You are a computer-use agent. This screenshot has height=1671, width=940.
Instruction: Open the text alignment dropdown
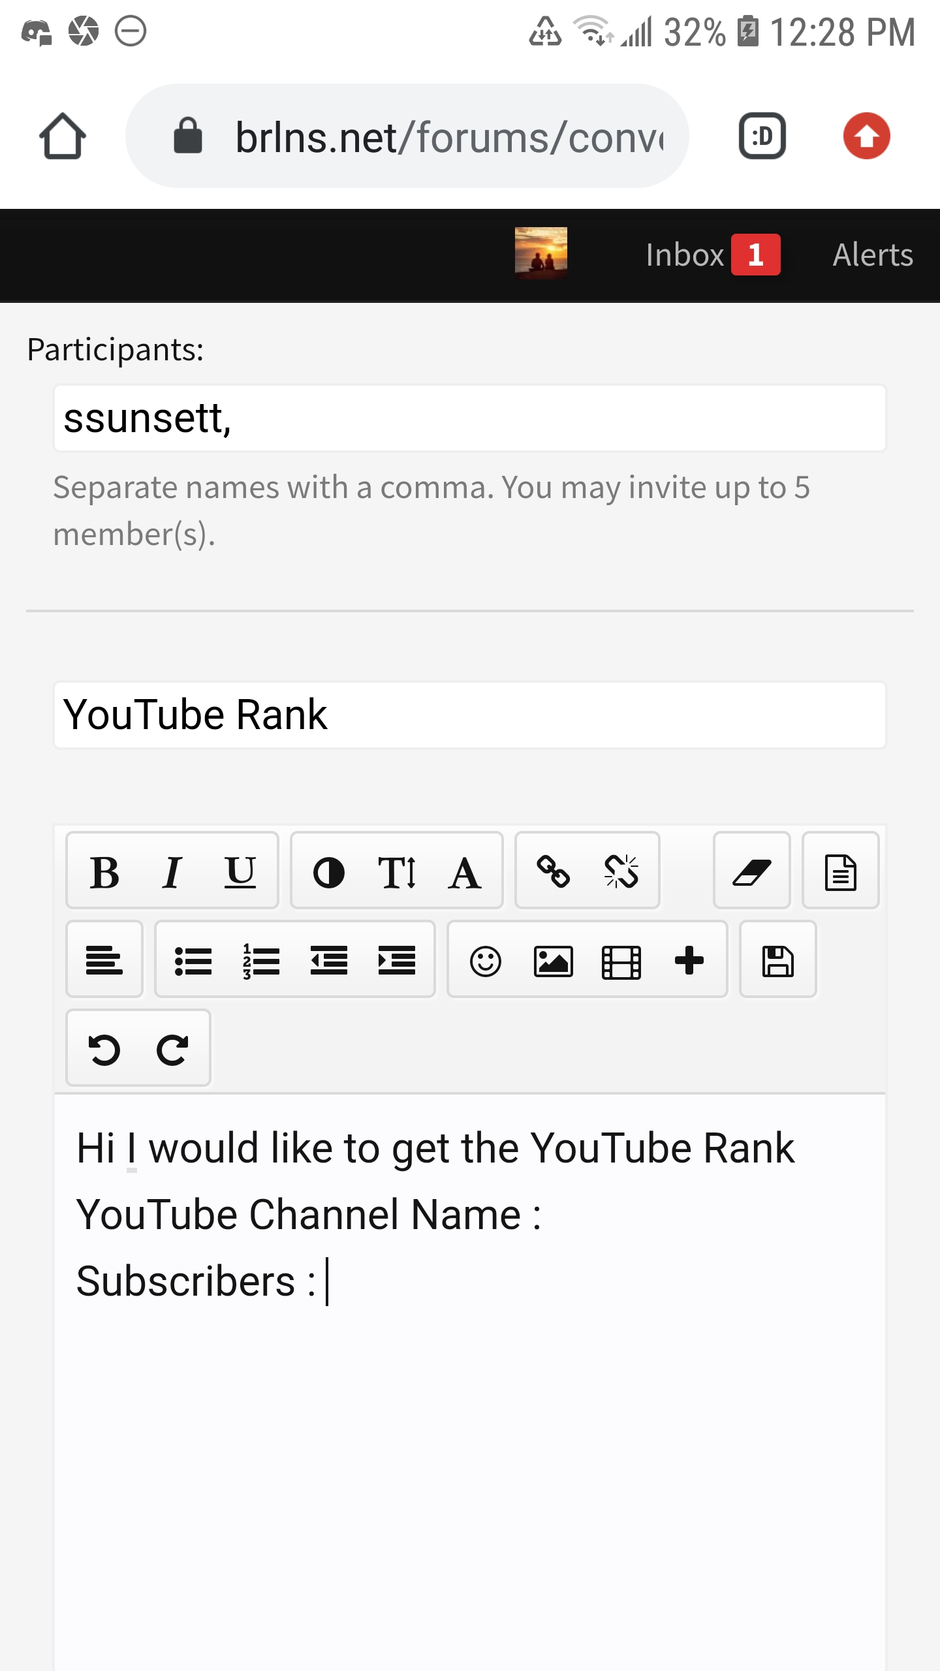[104, 961]
